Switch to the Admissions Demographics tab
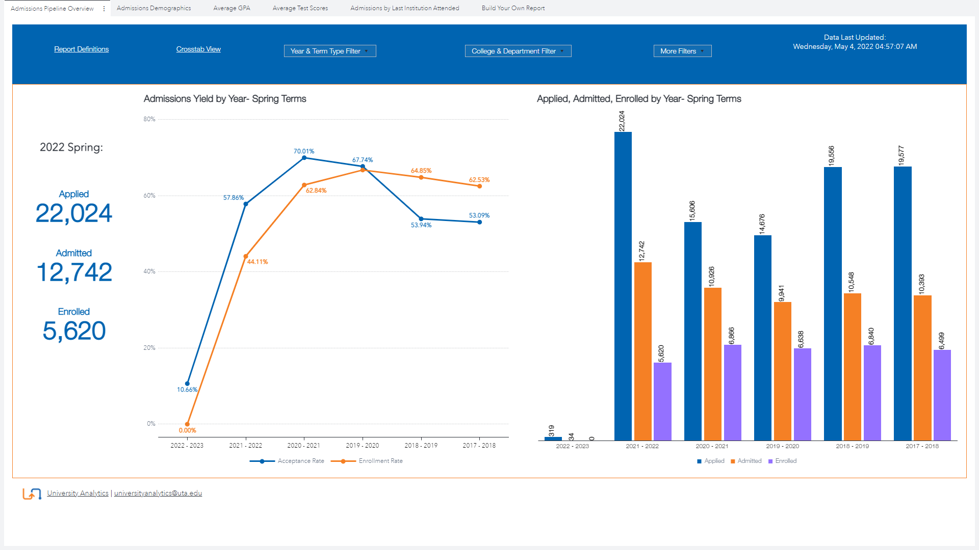This screenshot has width=979, height=550. tap(153, 8)
